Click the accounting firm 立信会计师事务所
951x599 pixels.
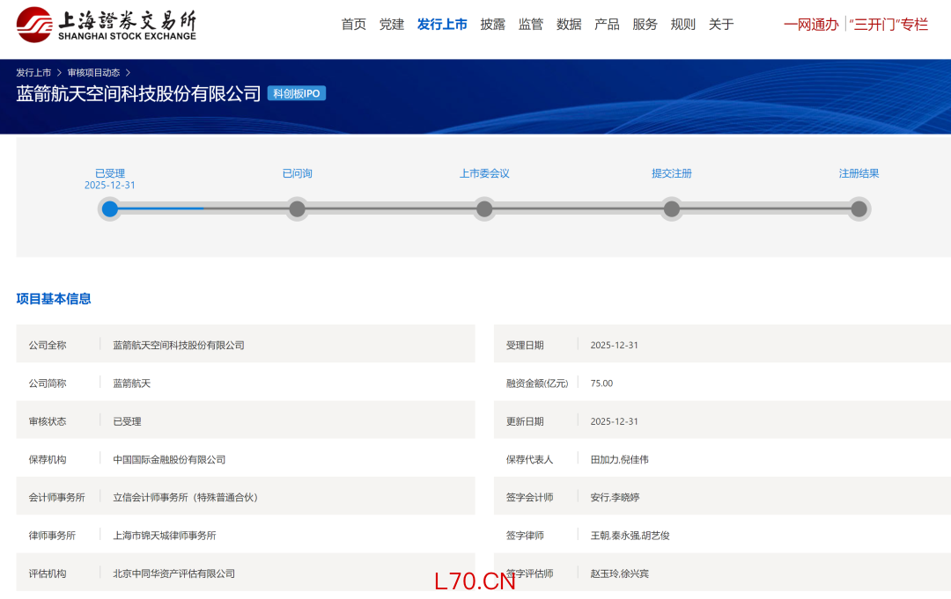pyautogui.click(x=185, y=497)
